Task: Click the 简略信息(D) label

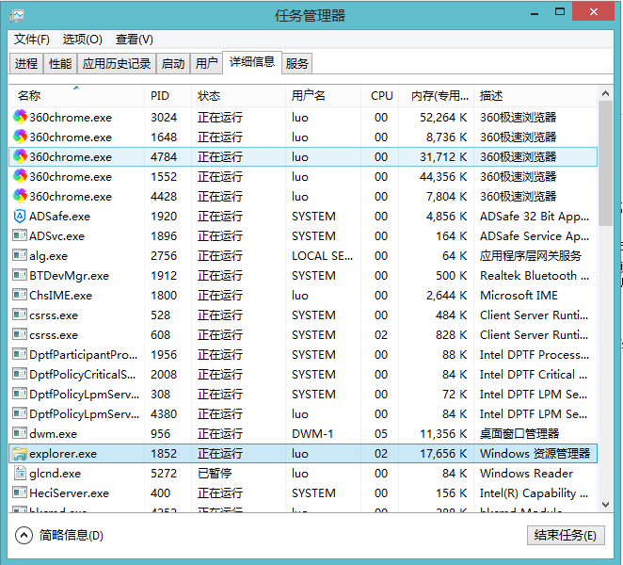Action: (x=72, y=535)
